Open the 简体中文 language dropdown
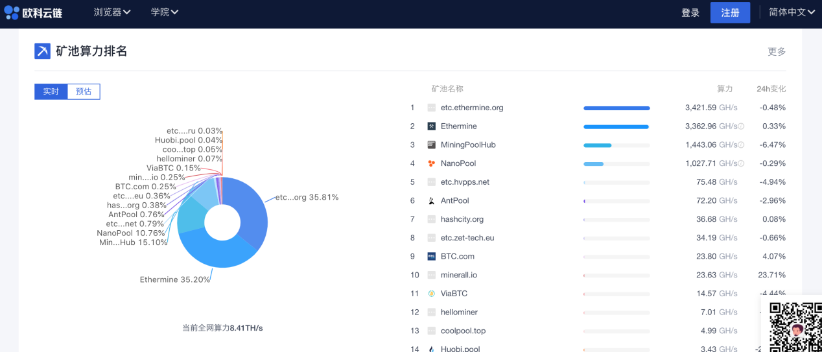Screen dimensions: 822x352 click(x=792, y=12)
